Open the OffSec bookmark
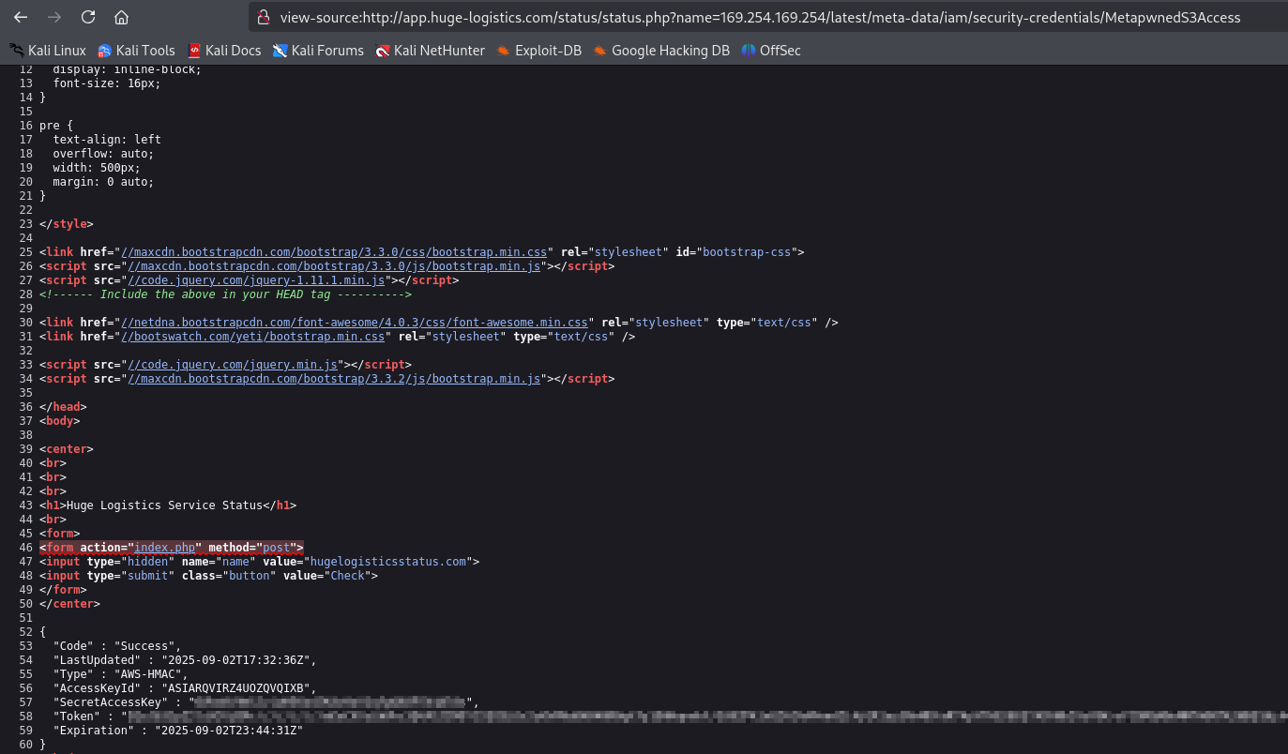Screen dimensions: 1288x754 click(771, 51)
